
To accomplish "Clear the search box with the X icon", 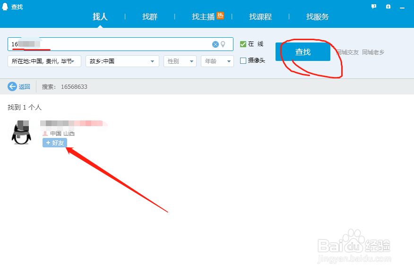I will tap(215, 44).
